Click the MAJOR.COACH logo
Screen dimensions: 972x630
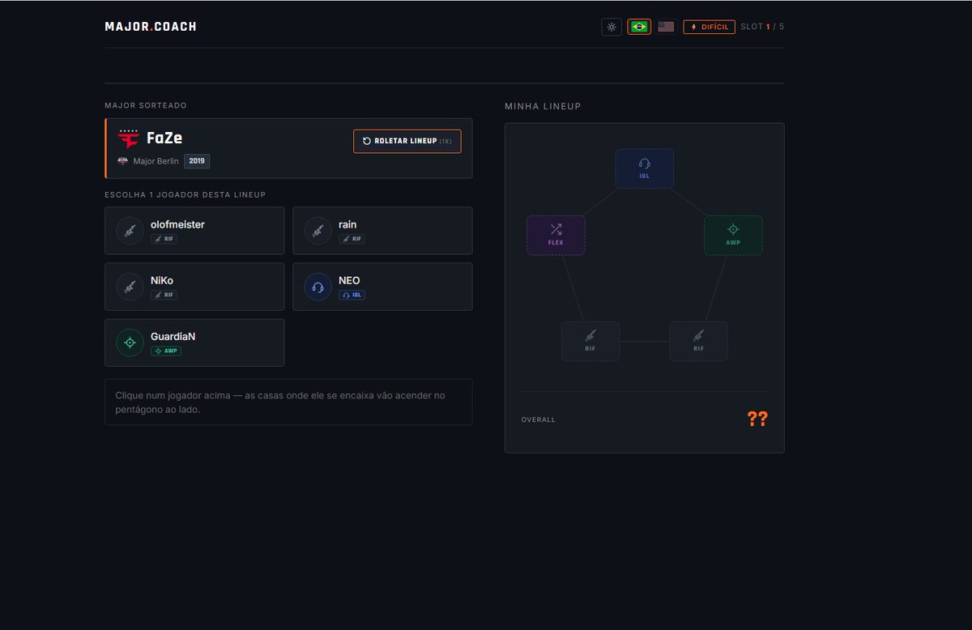click(151, 27)
